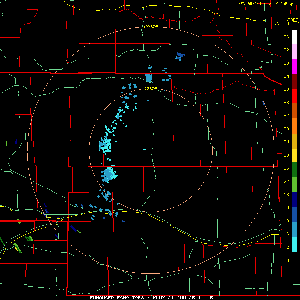Screen dimensions: 300x300
Task: Click the cyan 6 kft legend swatch
Action: pos(294,244)
